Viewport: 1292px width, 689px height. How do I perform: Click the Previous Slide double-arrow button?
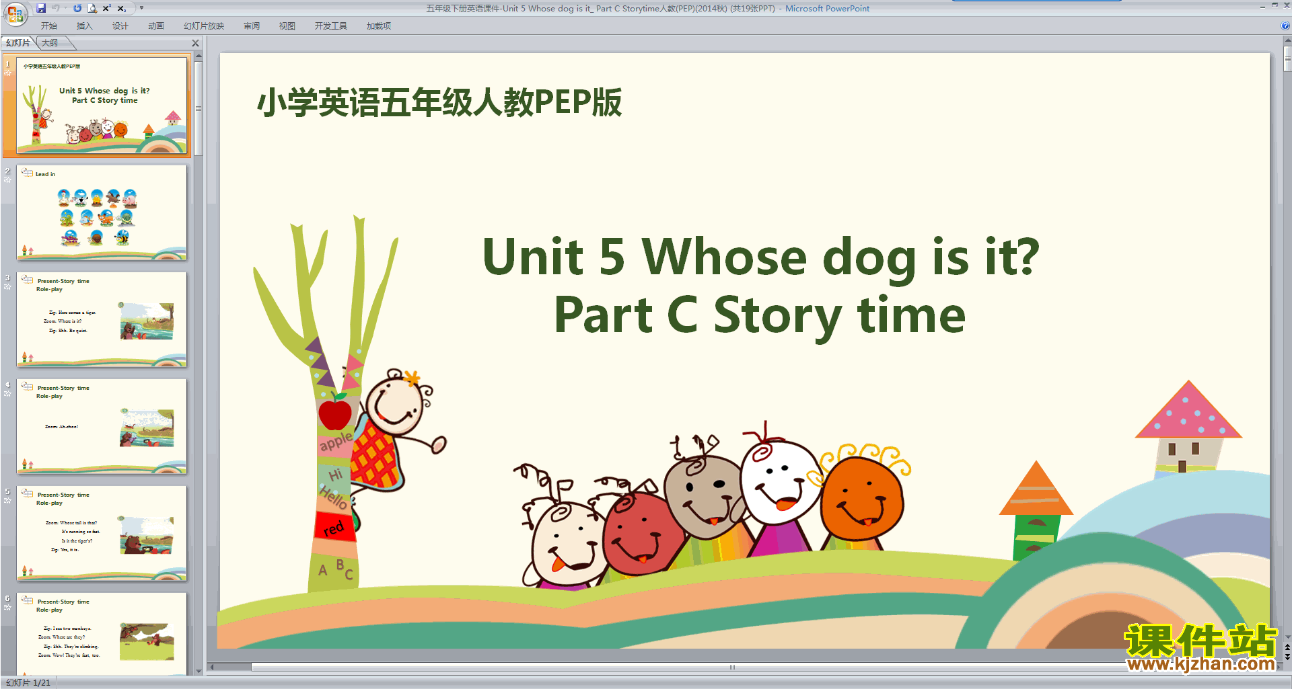(x=1287, y=647)
